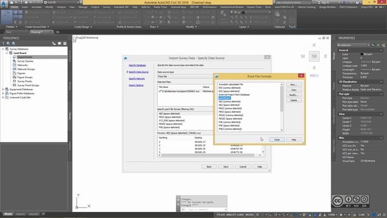Click the Toolspace help question-mark icon

coord(65,43)
